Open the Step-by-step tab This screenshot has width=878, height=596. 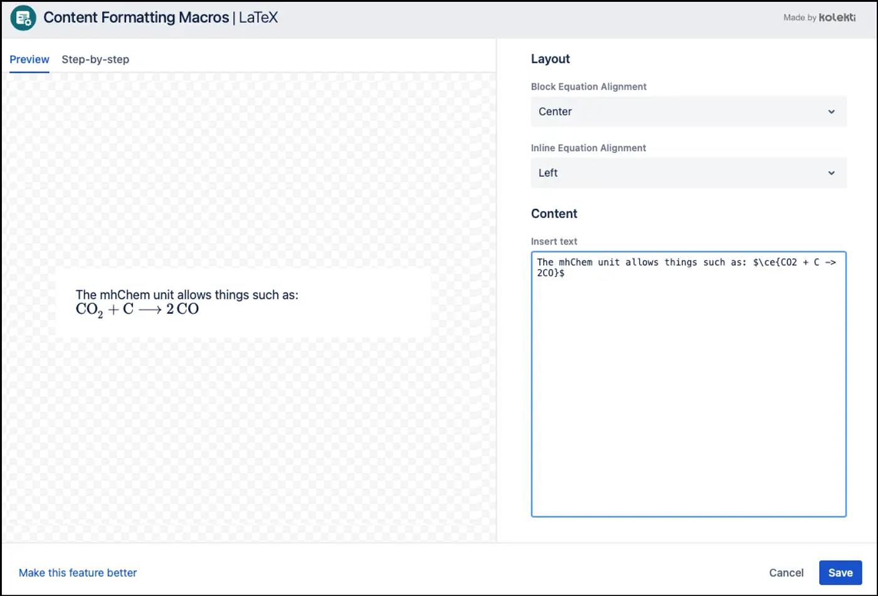95,60
